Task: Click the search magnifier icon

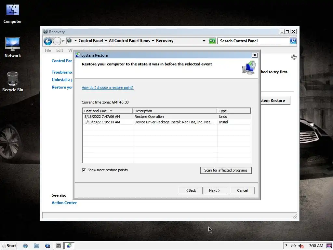Action: point(293,41)
